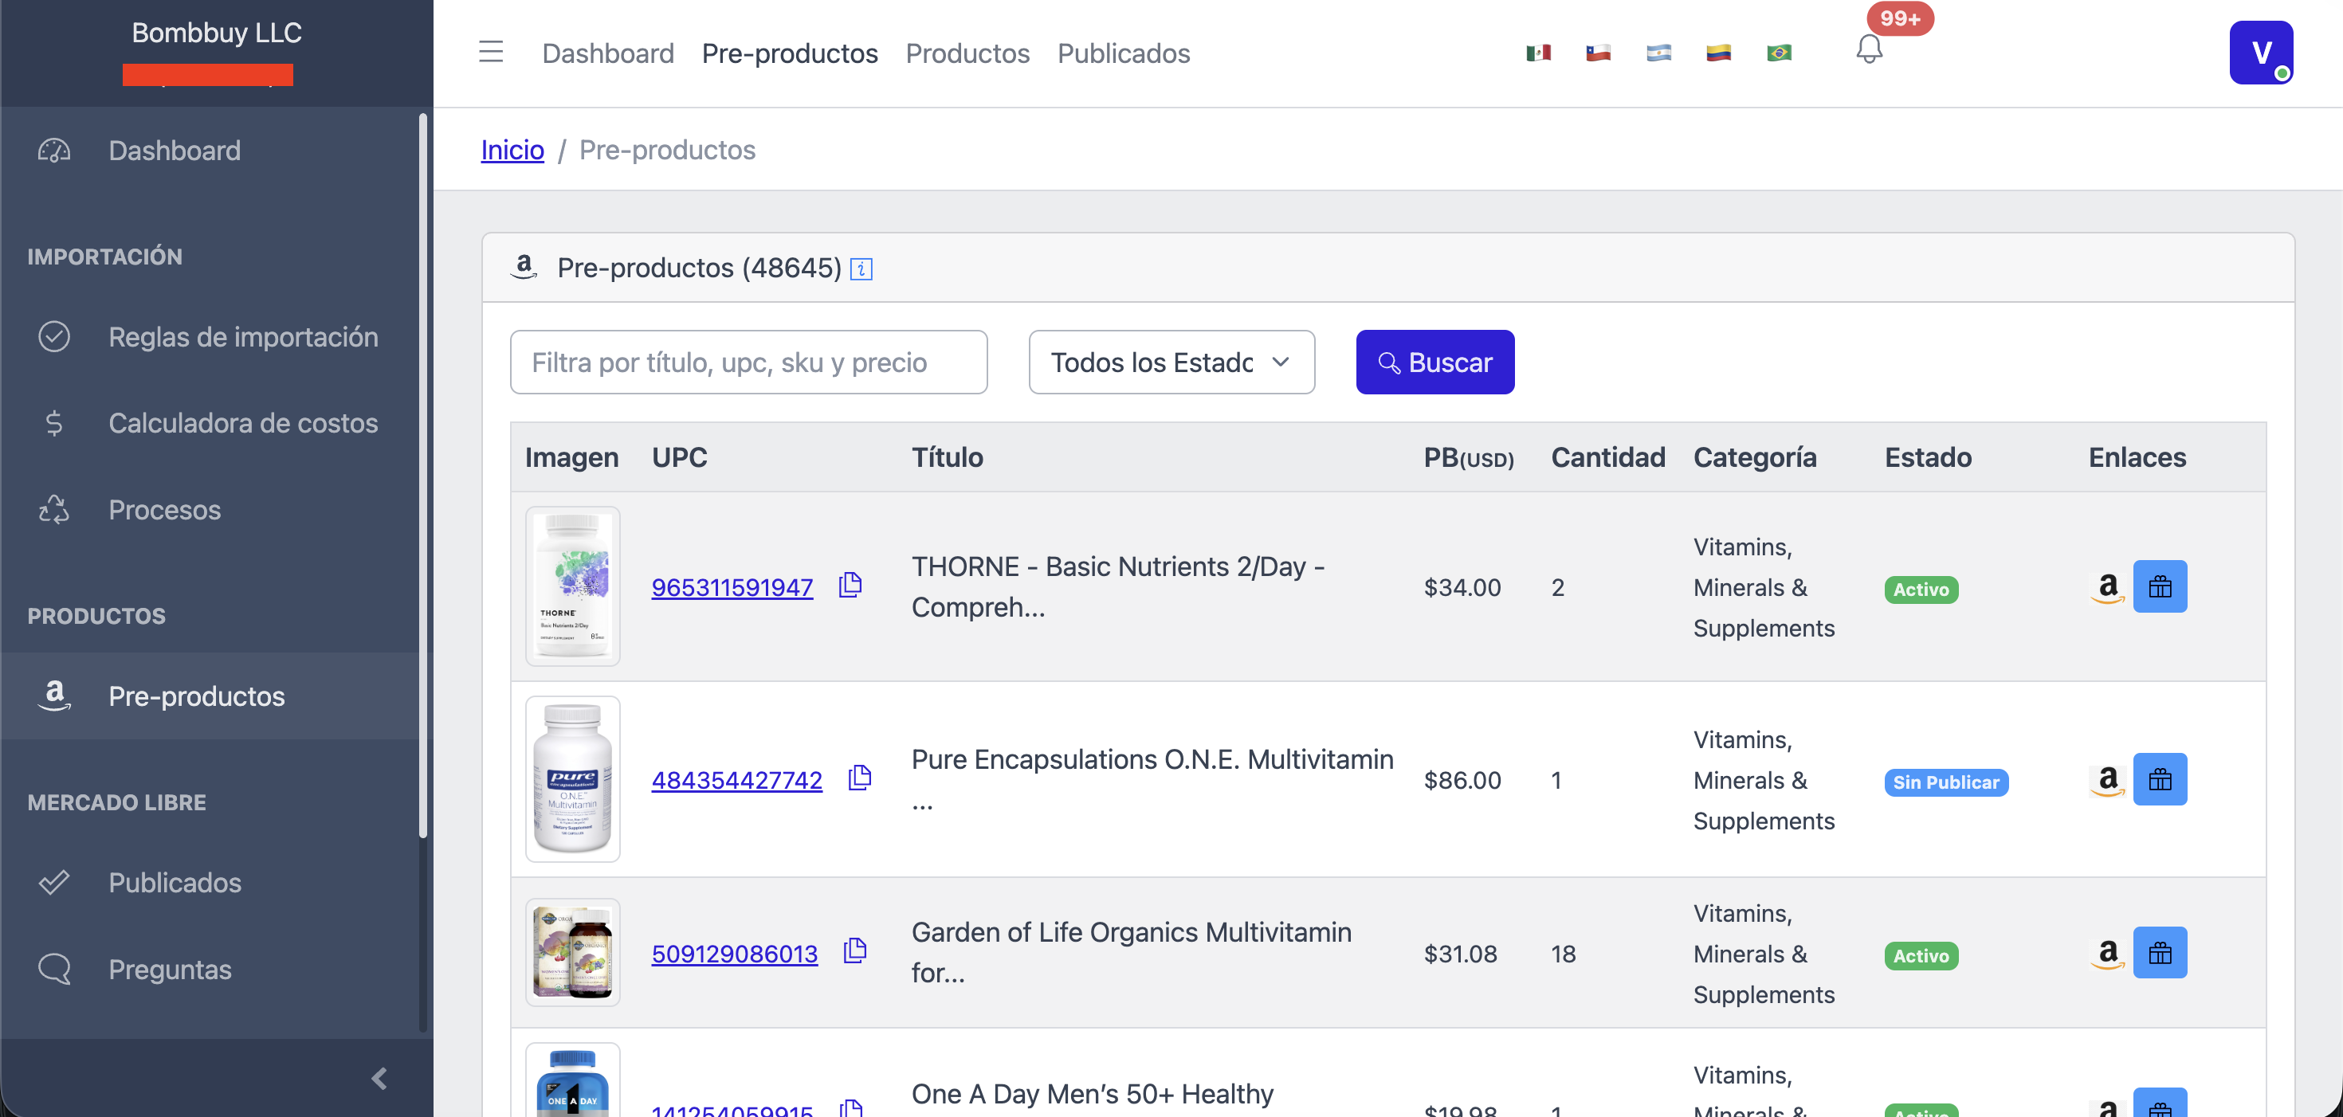
Task: Select the Brazil flag marketplace
Action: 1780,53
